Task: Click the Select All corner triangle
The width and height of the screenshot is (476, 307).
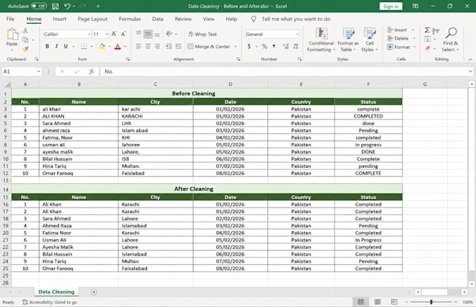Action: (7, 85)
